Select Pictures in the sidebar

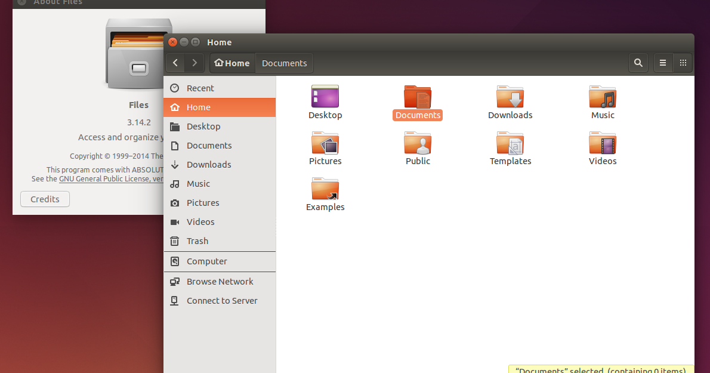[x=203, y=202]
